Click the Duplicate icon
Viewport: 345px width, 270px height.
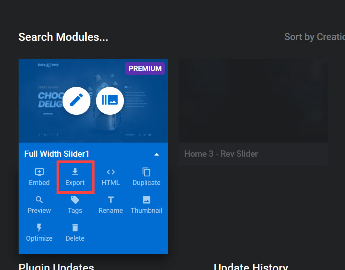[x=146, y=172]
